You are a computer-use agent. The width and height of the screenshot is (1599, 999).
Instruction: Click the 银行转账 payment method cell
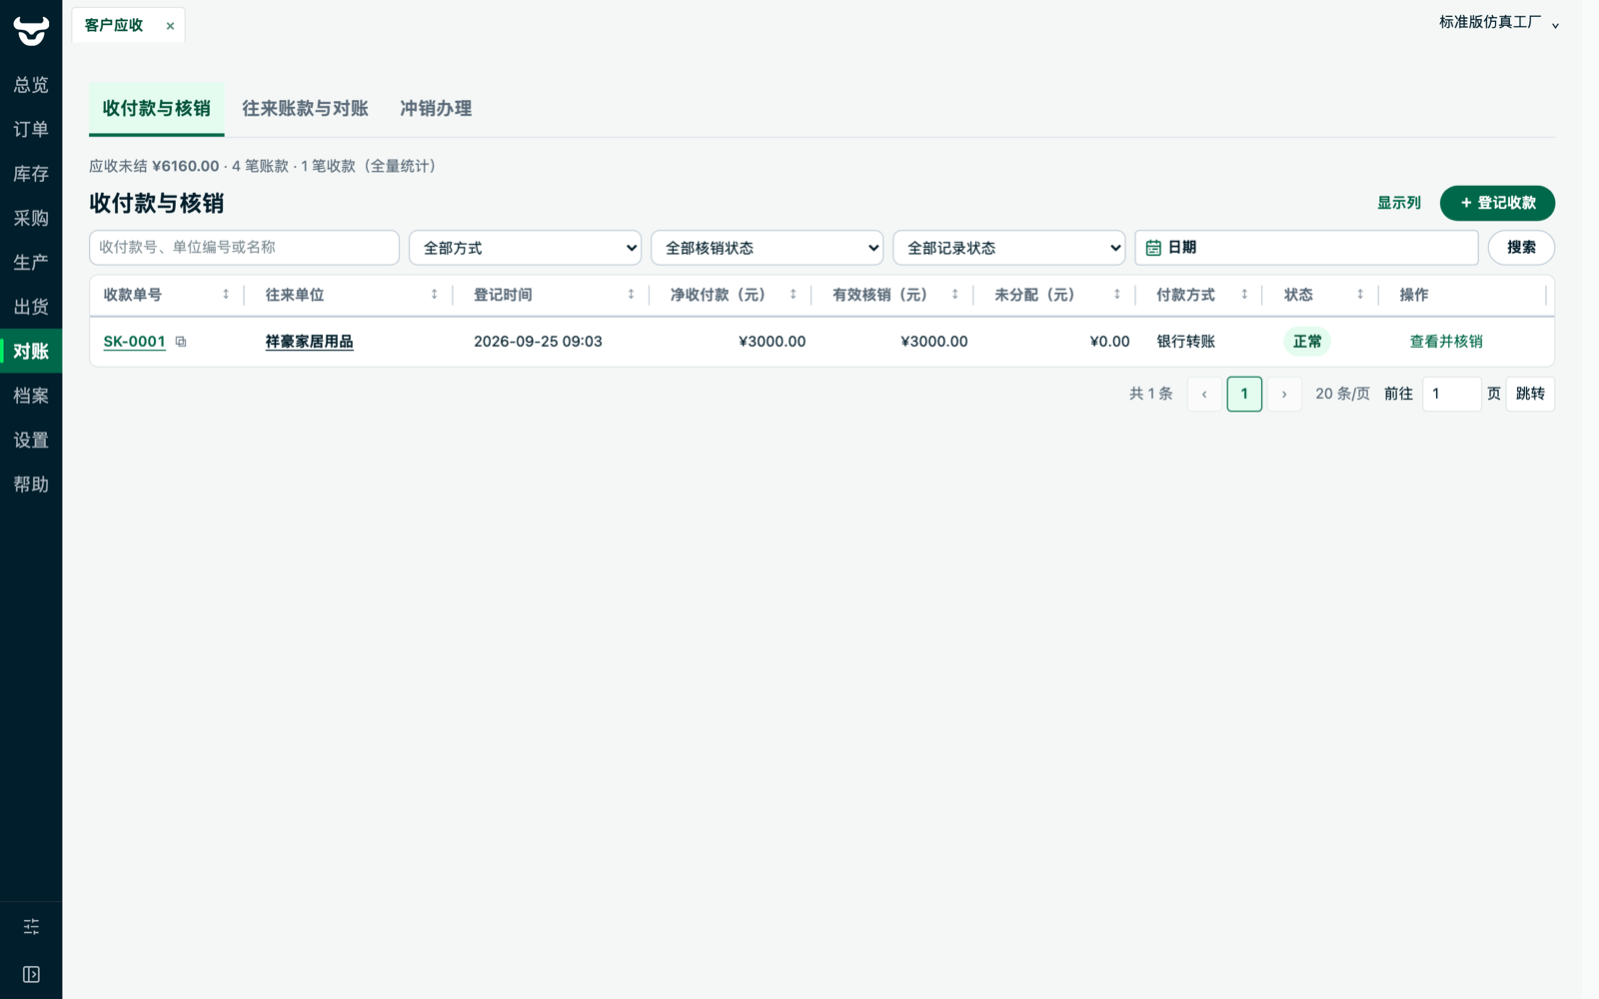pyautogui.click(x=1186, y=342)
